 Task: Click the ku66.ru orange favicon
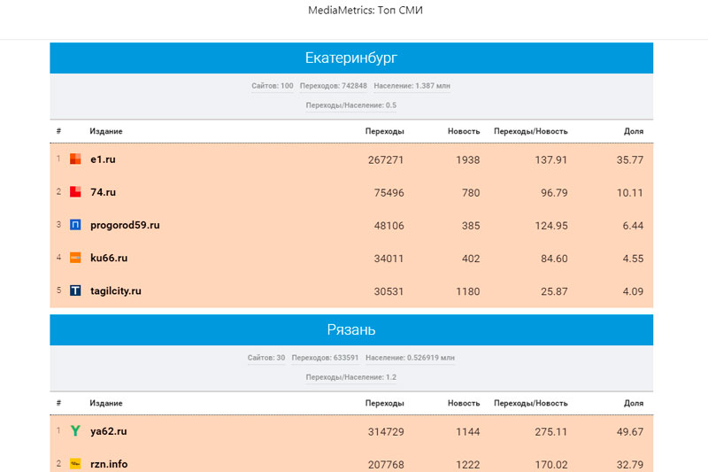click(x=75, y=258)
